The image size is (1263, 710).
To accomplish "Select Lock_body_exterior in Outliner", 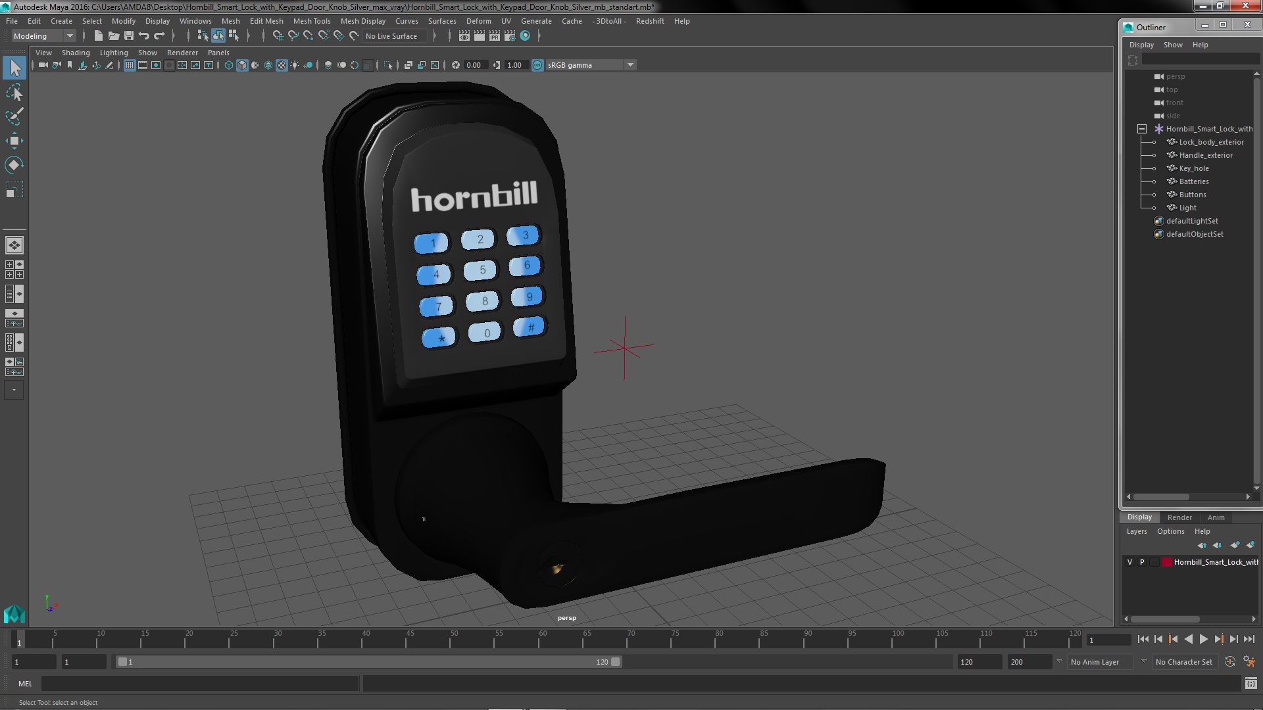I will [x=1211, y=142].
